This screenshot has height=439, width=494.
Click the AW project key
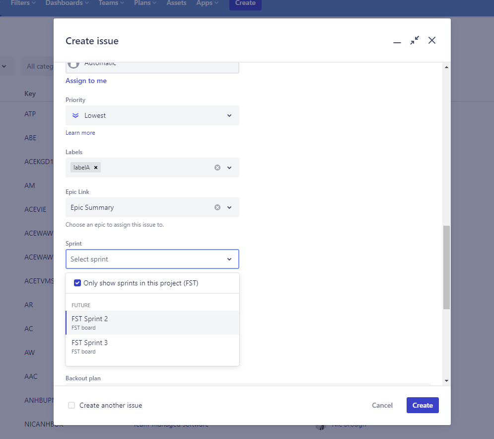pyautogui.click(x=30, y=352)
